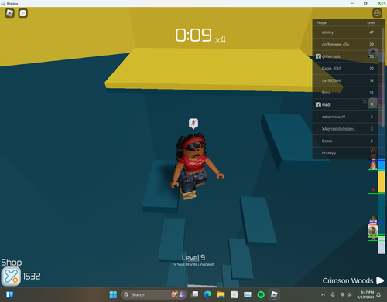This screenshot has height=302, width=387.
Task: Select player eduarmisael9 in leaderboard
Action: (x=345, y=117)
